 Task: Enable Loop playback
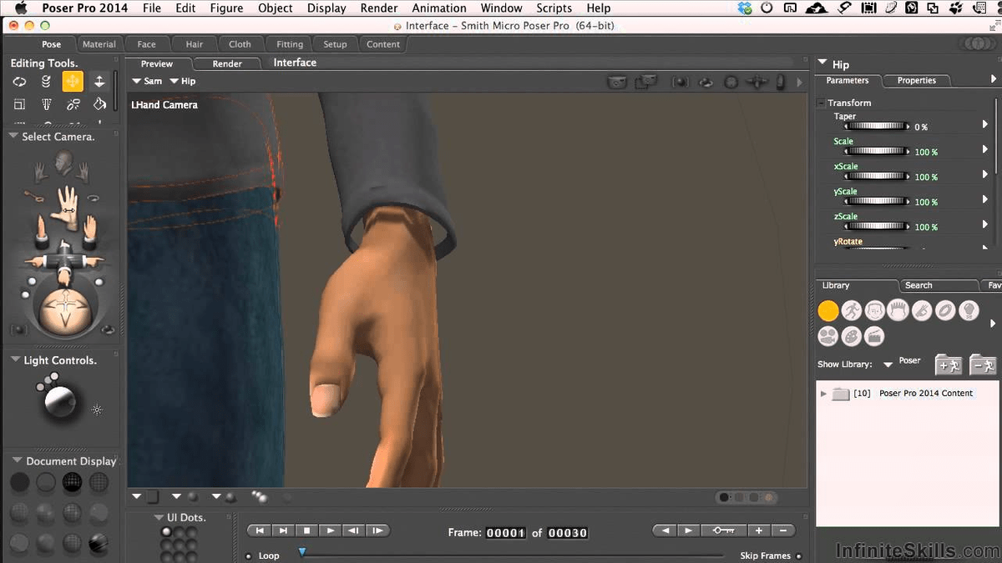pos(249,555)
